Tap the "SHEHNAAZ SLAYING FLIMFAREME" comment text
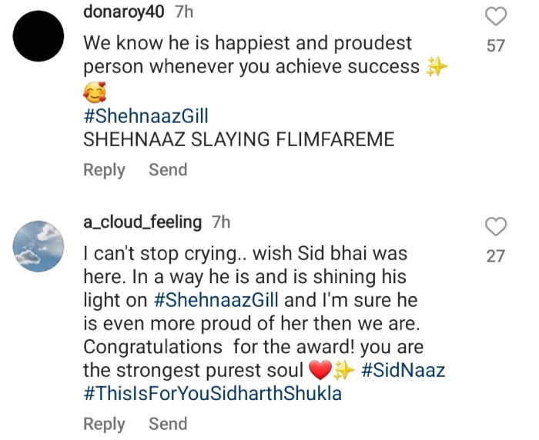Viewport: 539px width, 440px height. (x=239, y=139)
